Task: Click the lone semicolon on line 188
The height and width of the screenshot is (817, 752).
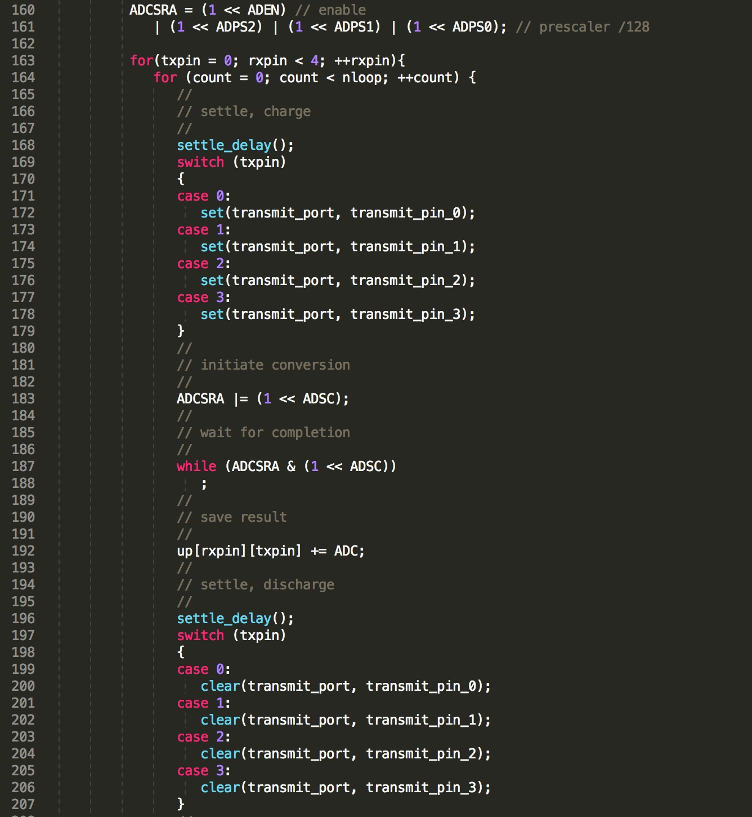Action: pos(204,484)
